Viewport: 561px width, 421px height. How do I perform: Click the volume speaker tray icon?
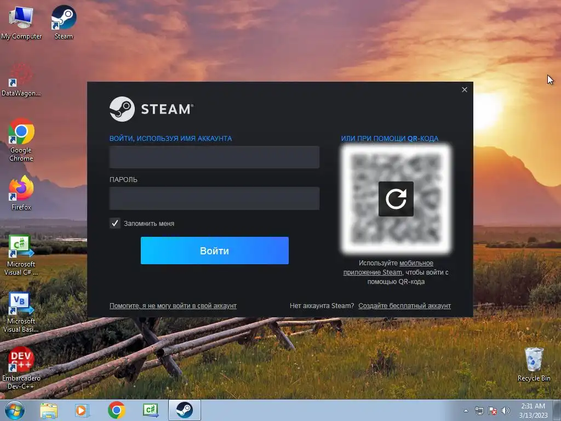[x=506, y=411]
